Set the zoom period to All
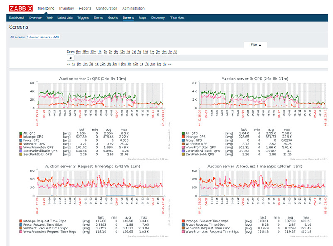Image resolution: width=333 pixels, height=246 pixels. pyautogui.click(x=175, y=52)
